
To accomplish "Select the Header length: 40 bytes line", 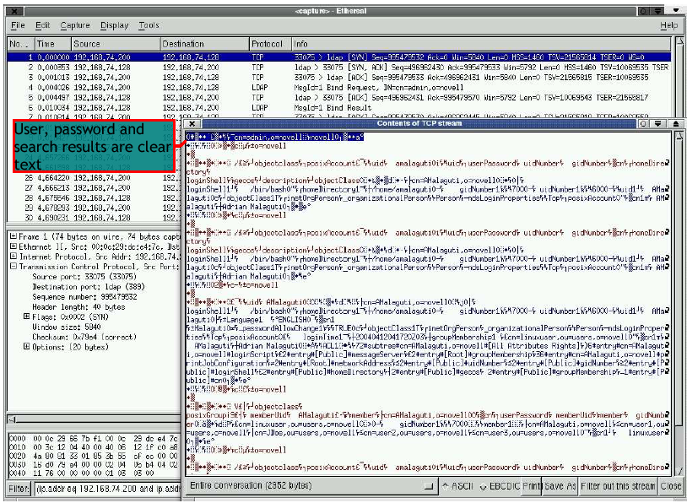I will pos(78,306).
